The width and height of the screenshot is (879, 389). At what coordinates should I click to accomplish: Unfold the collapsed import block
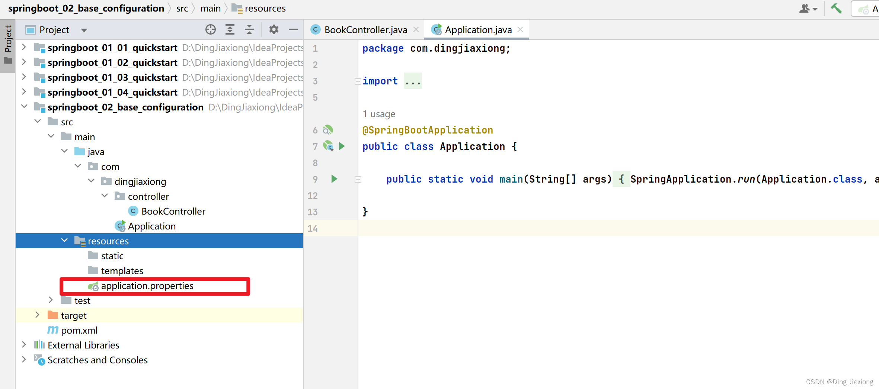[358, 81]
